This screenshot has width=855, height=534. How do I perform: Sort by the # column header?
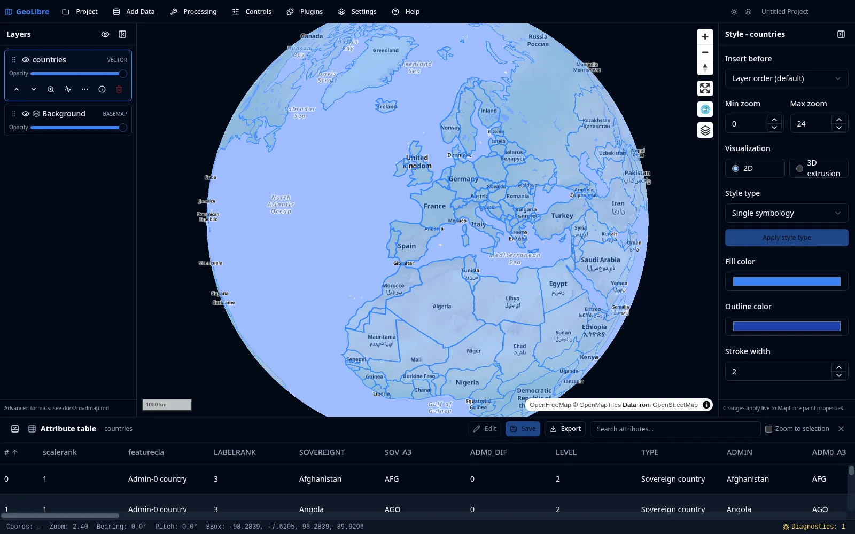11,452
